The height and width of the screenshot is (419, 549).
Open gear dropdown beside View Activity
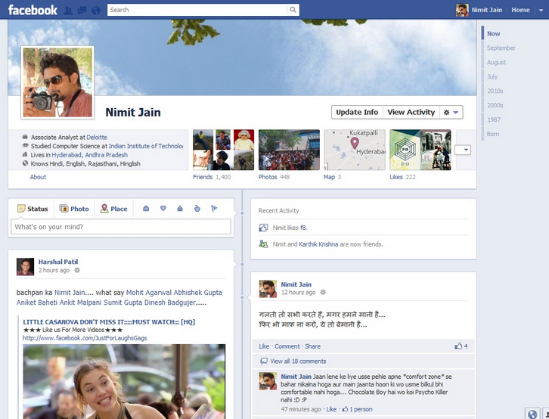pos(451,112)
